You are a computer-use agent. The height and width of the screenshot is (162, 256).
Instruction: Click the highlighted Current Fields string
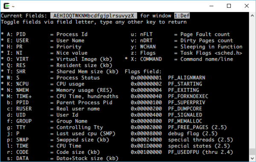coord(93,16)
